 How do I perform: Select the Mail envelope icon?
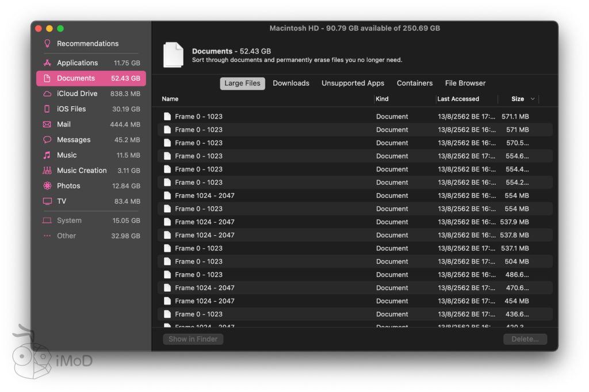[47, 124]
